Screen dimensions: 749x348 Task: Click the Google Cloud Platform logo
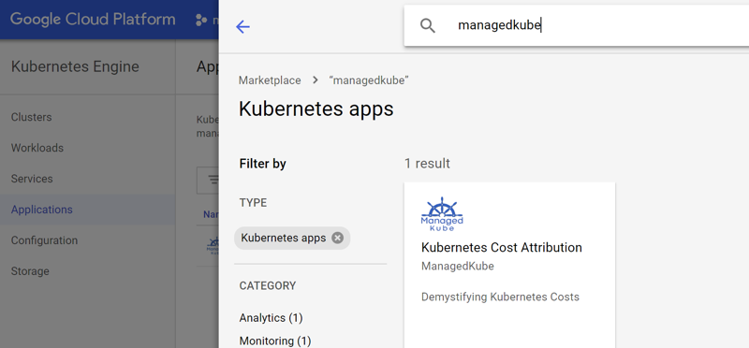93,20
